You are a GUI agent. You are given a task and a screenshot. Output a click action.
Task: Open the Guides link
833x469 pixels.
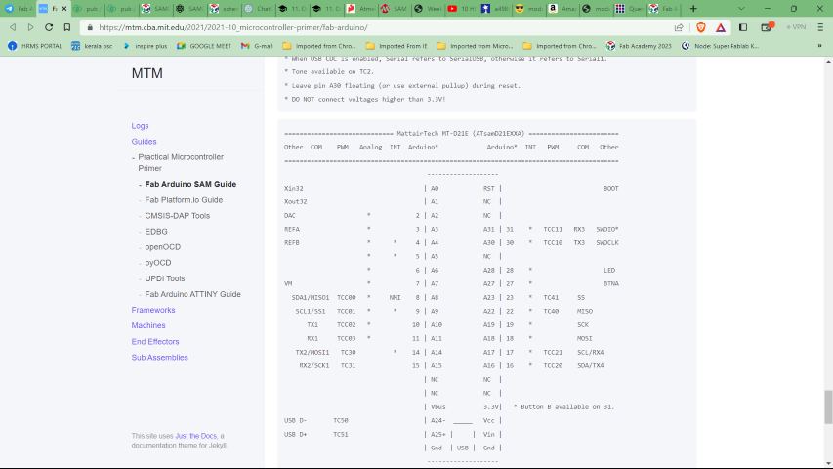tap(144, 142)
